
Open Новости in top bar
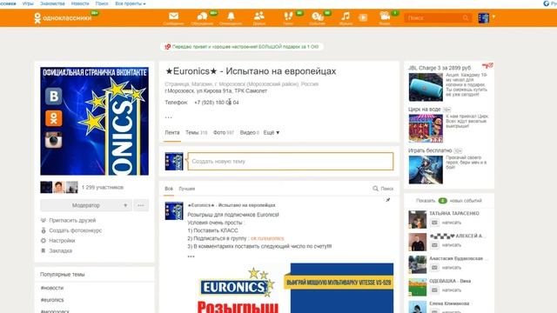coord(80,3)
